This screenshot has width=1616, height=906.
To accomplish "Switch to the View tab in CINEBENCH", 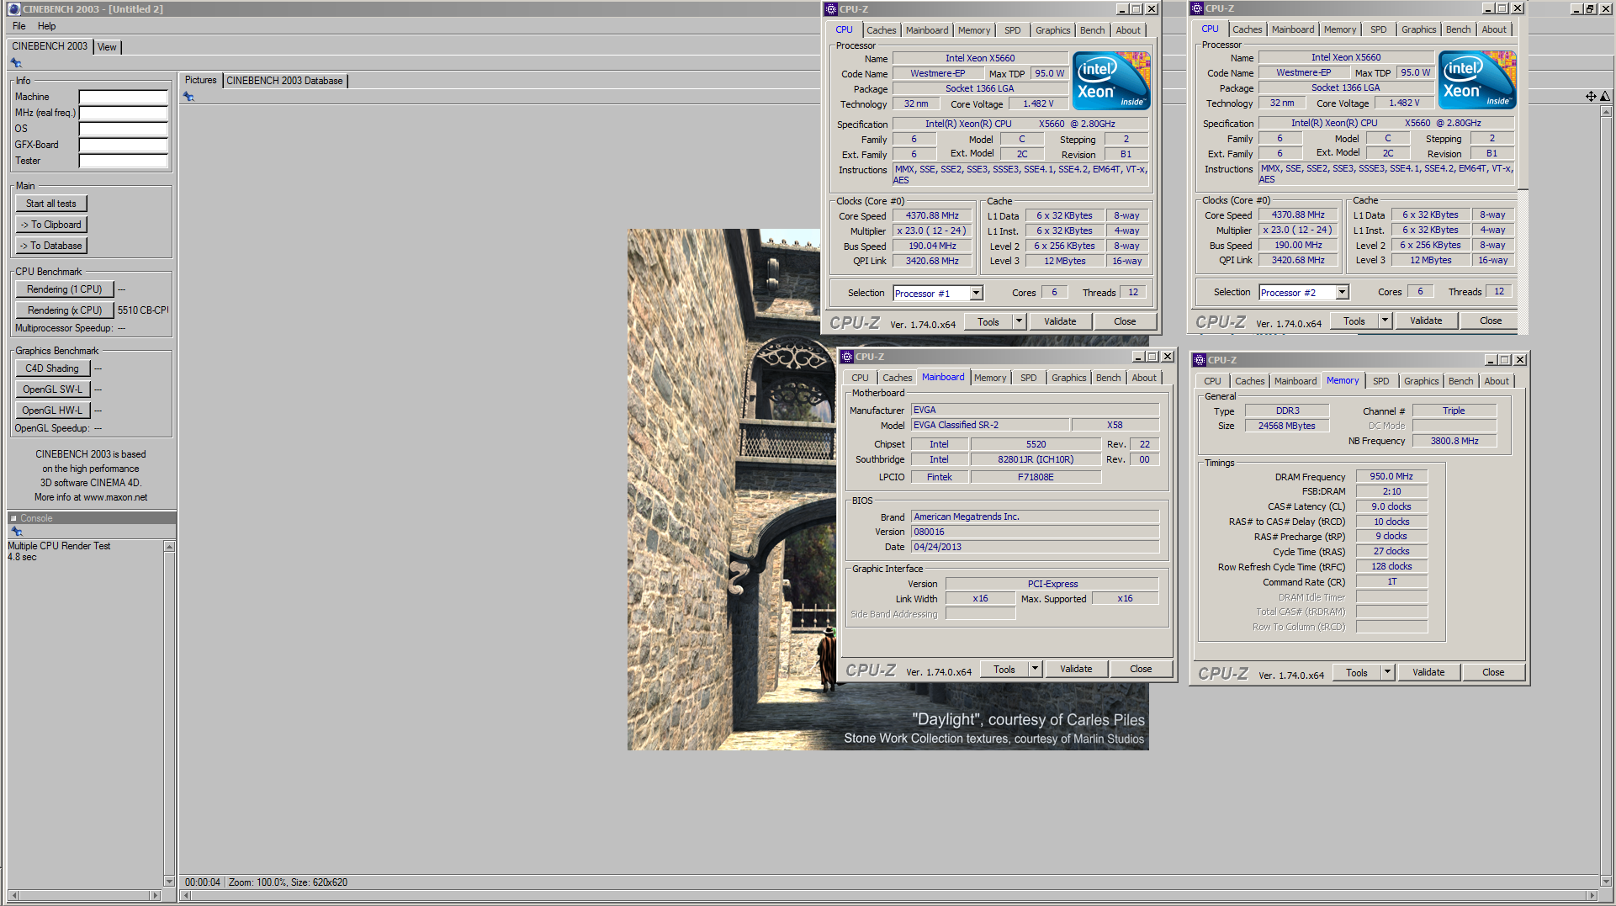I will click(x=107, y=47).
